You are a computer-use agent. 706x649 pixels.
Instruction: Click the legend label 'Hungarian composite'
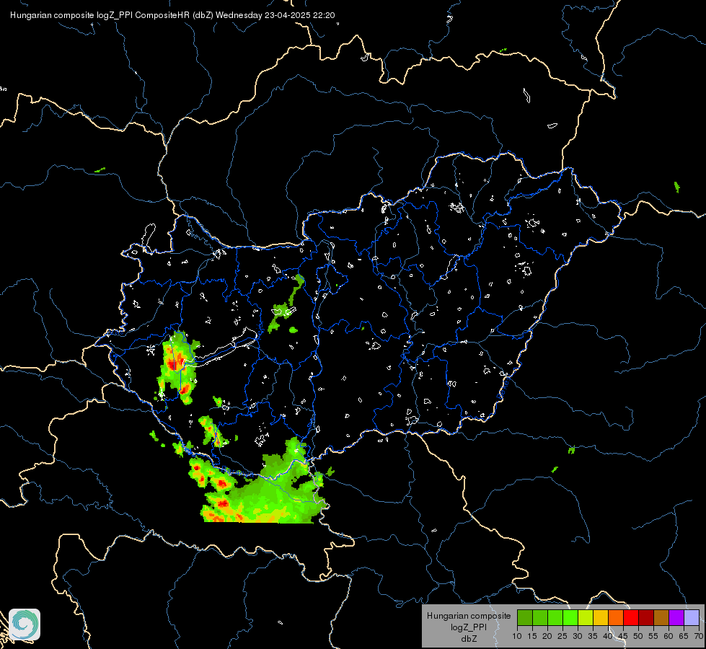(x=469, y=616)
